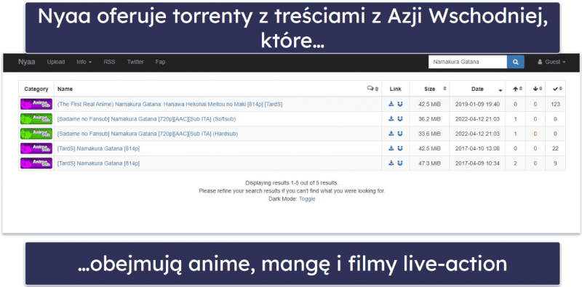Viewport: 582px width, 287px height.
Task: Select date 2017-04-10 13:08
Action: (x=477, y=148)
